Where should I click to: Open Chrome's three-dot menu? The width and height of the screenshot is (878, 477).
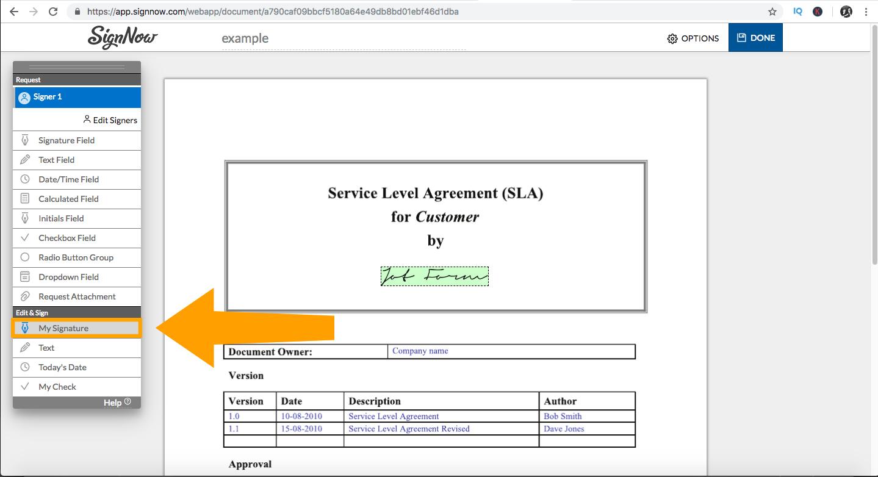[866, 12]
